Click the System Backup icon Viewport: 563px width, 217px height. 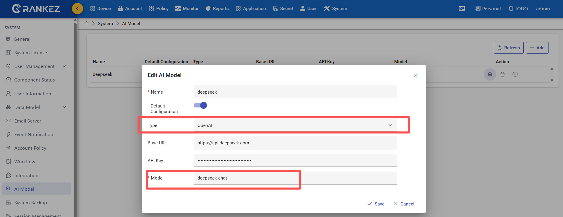(x=8, y=203)
